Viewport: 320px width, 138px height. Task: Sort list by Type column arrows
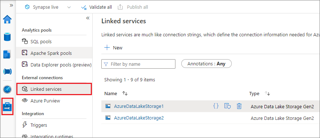click(x=267, y=93)
